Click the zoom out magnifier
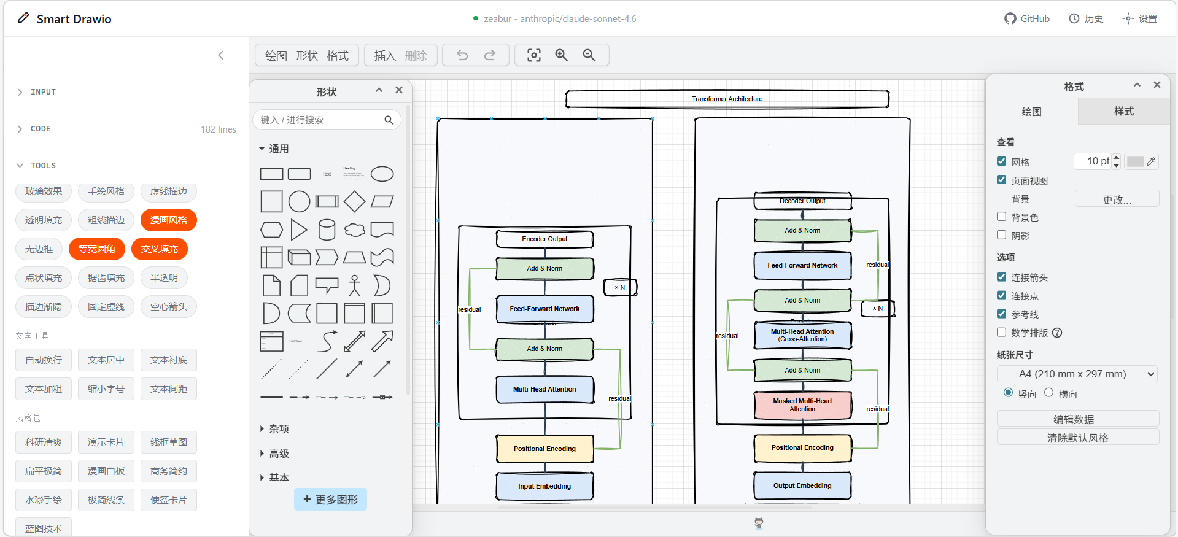 [589, 55]
